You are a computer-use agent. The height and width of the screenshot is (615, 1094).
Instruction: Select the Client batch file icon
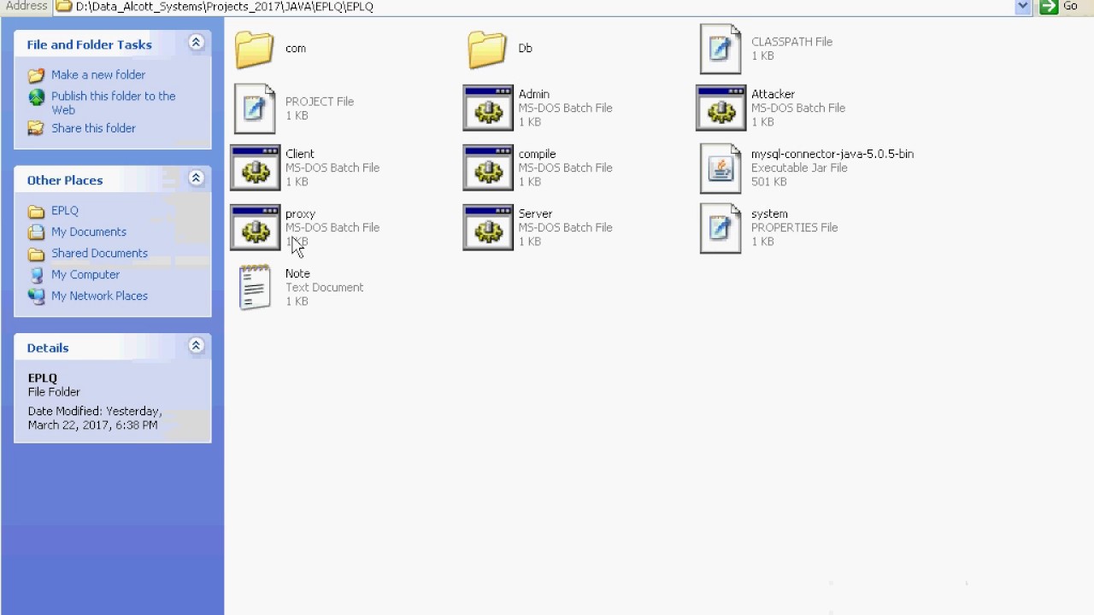255,167
